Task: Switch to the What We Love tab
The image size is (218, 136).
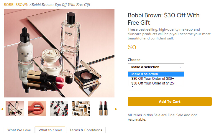Action: (x=19, y=130)
